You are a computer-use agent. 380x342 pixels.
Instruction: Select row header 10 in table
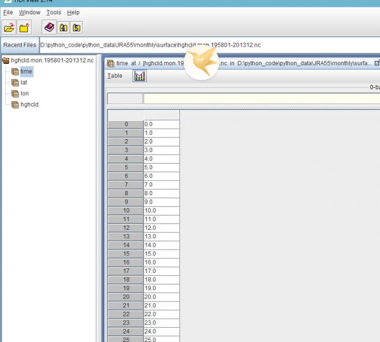pos(125,210)
